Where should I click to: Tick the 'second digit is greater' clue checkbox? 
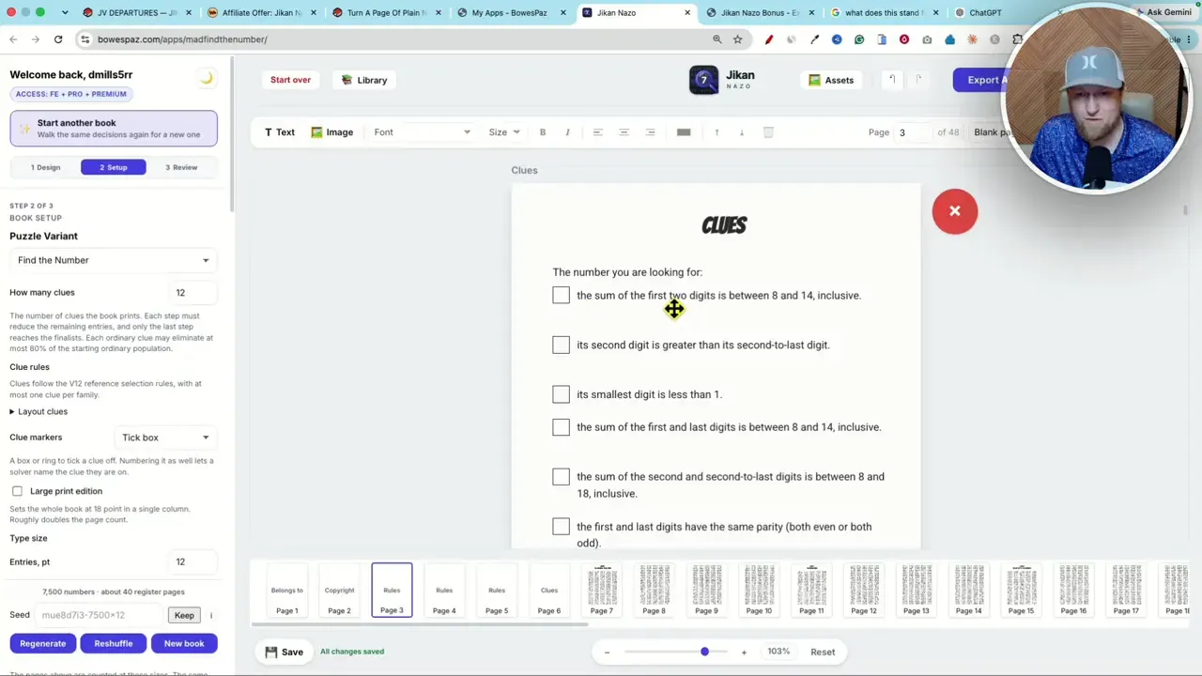click(561, 346)
